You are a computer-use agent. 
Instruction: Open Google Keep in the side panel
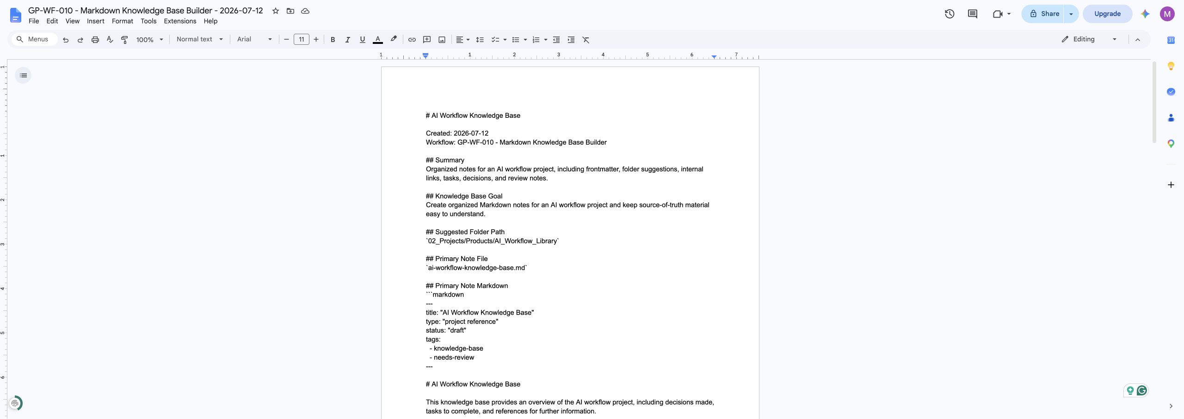pyautogui.click(x=1171, y=66)
